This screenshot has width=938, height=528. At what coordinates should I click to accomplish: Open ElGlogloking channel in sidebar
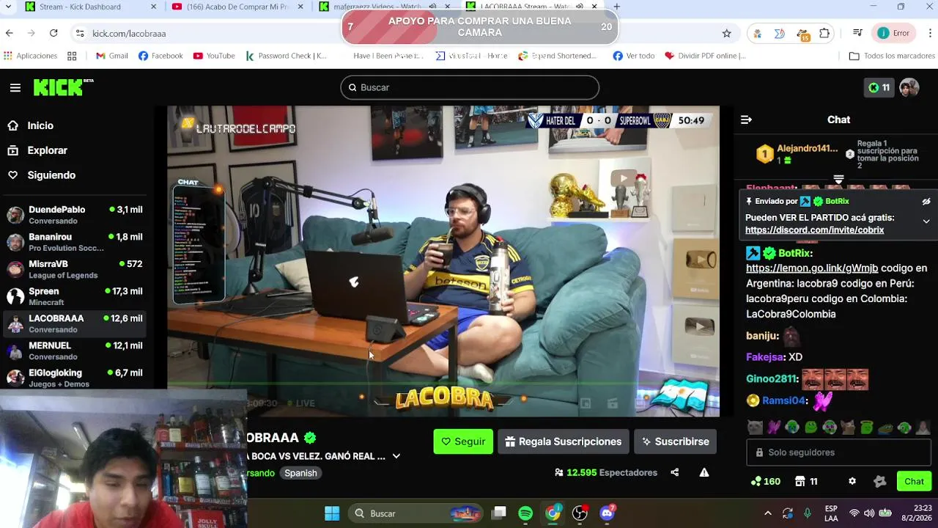[x=75, y=378]
